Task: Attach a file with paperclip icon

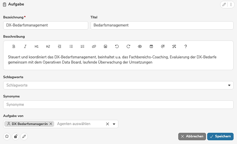Action: coord(163,46)
